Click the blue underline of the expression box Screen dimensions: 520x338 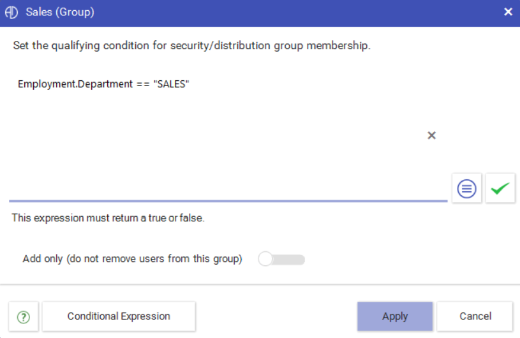click(228, 201)
